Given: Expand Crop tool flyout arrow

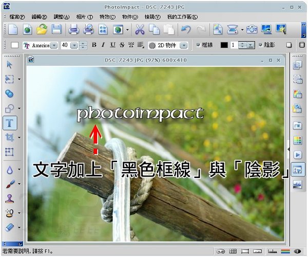Looking at the screenshot, I should 20,137.
